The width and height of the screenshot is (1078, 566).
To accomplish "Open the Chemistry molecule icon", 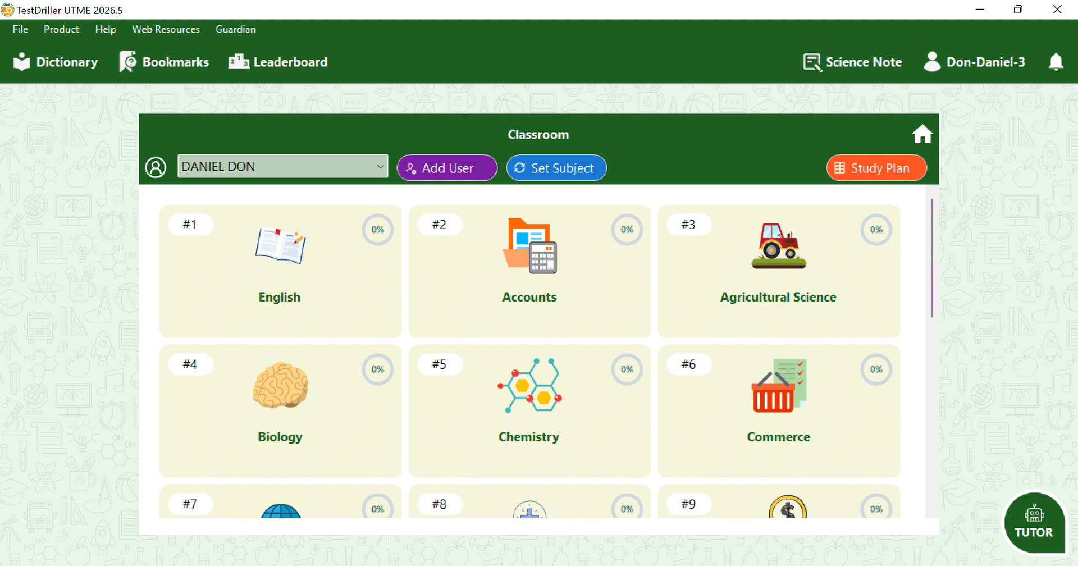I will (529, 385).
